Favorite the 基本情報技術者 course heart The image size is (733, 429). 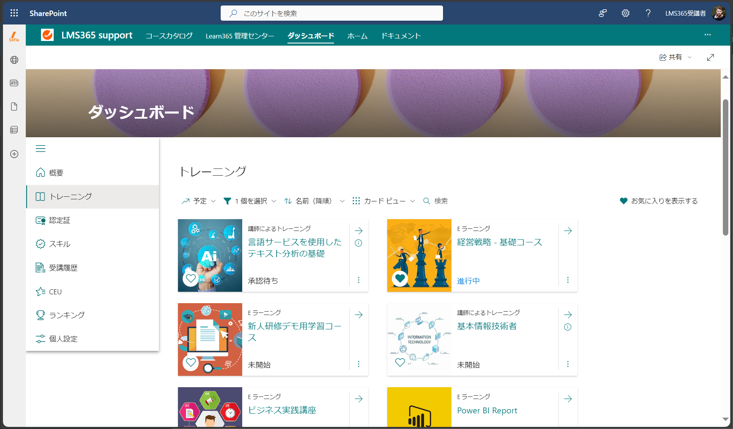(400, 362)
